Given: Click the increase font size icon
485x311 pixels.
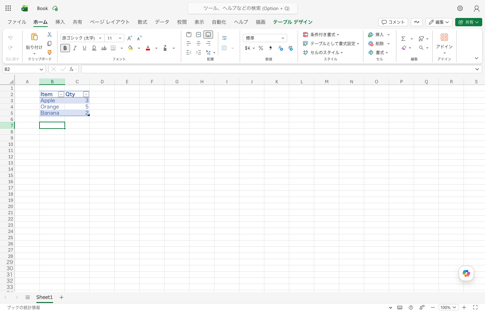Looking at the screenshot, I should (130, 38).
